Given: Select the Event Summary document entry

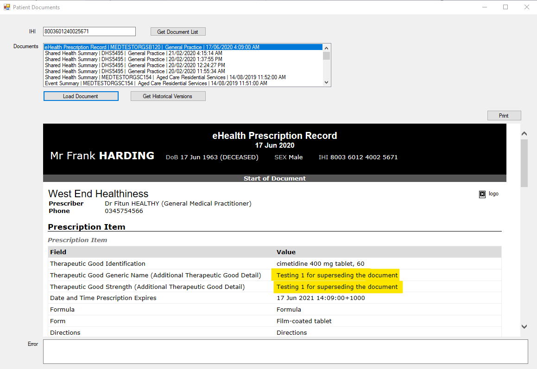Looking at the screenshot, I should [156, 83].
